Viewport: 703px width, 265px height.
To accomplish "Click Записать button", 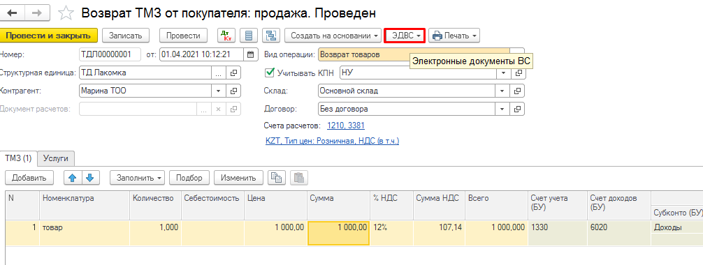I will point(126,36).
